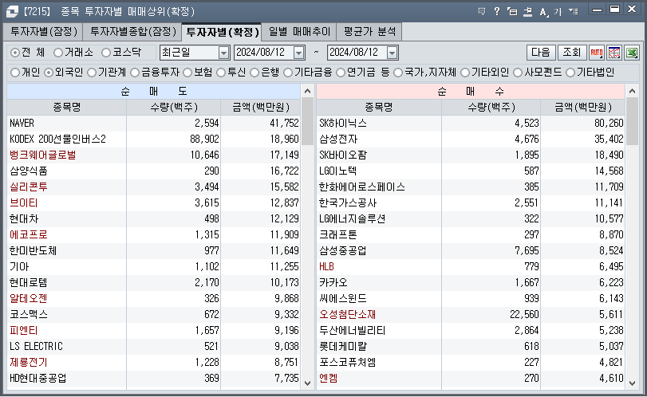Image resolution: width=647 pixels, height=397 pixels.
Task: Click the 가 font icon
Action: tap(558, 11)
